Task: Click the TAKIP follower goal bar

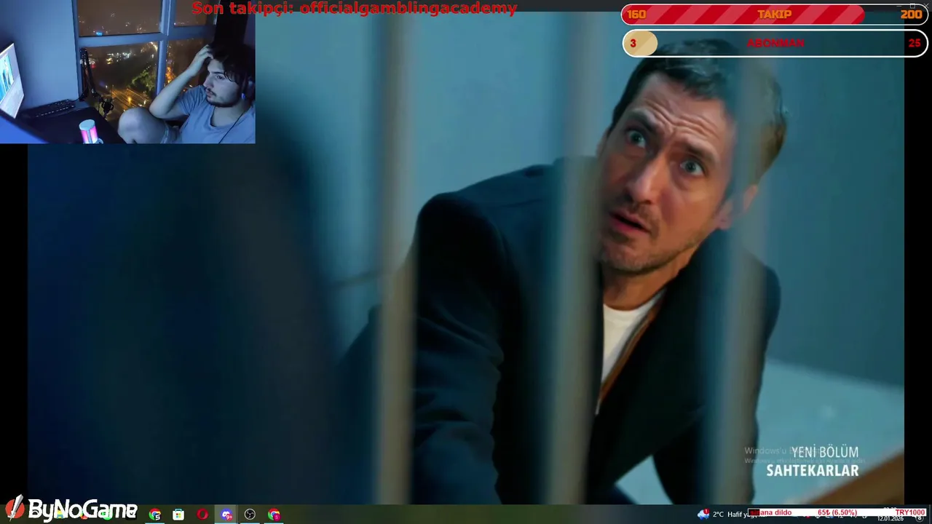Action: pos(775,15)
